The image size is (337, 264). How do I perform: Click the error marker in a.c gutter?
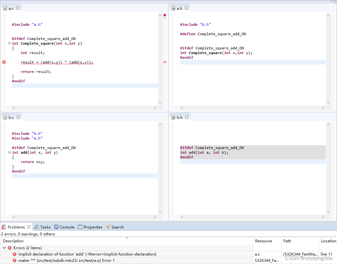(4, 62)
